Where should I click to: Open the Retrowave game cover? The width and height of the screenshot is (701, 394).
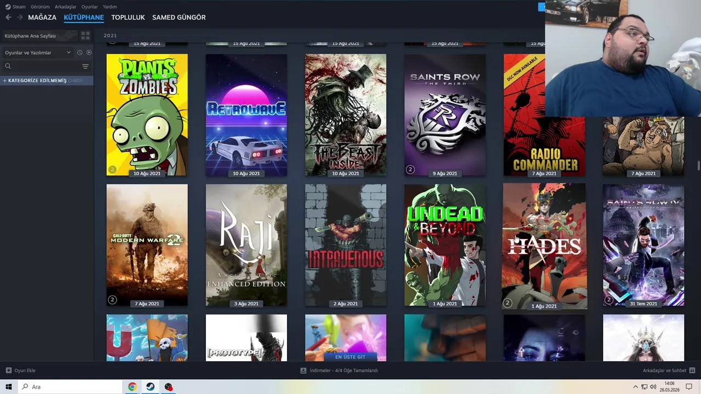pos(246,115)
